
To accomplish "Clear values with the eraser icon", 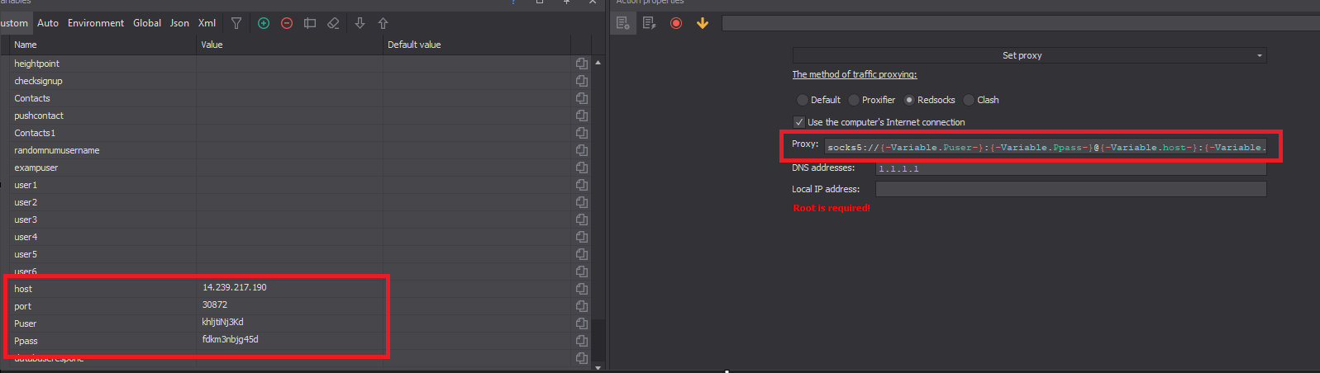I will pos(333,23).
